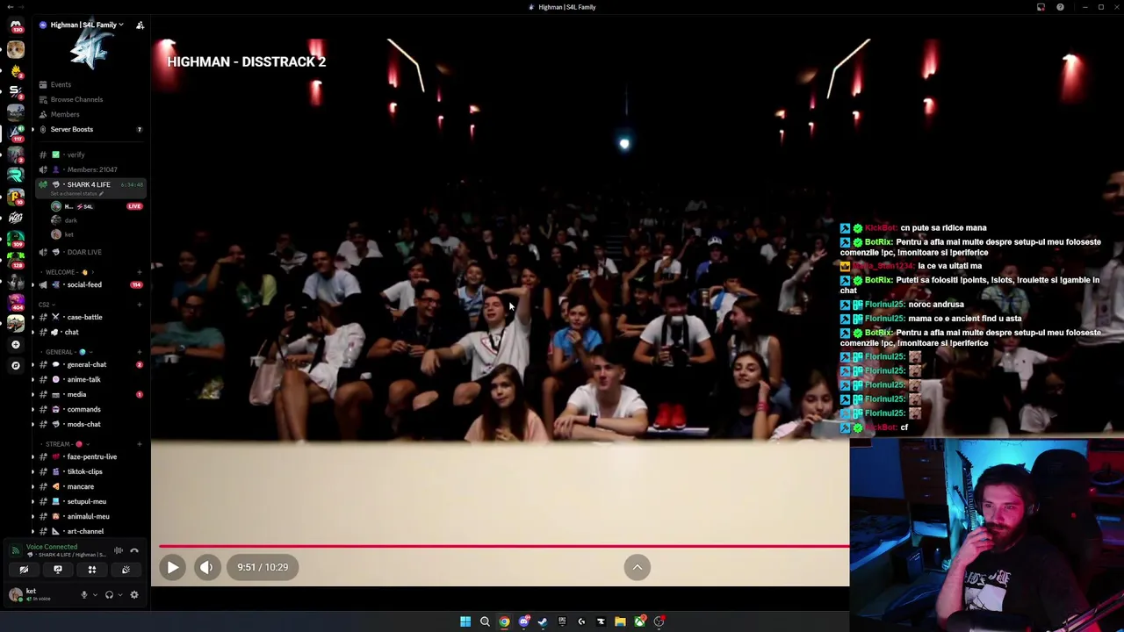Image resolution: width=1124 pixels, height=632 pixels.
Task: Expand video controls up-chevron button
Action: (x=638, y=567)
